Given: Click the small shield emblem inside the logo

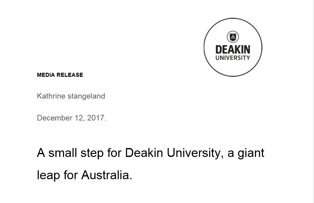Looking at the screenshot, I should click(233, 37).
